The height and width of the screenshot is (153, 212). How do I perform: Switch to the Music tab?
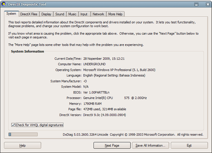[x=72, y=14]
